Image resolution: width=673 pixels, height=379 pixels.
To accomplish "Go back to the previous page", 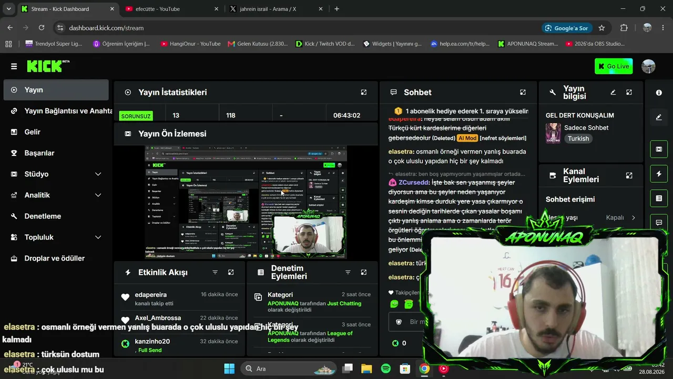I will click(x=10, y=28).
